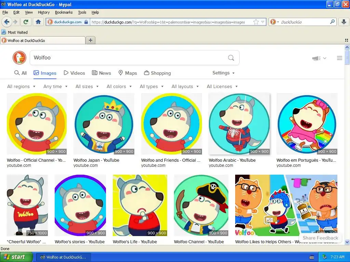Click the Most Visited bookmarks icon
Image resolution: width=350 pixels, height=262 pixels.
(3, 32)
